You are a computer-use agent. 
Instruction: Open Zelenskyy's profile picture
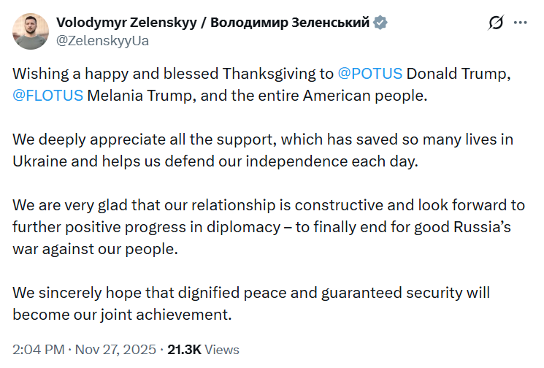click(x=31, y=31)
